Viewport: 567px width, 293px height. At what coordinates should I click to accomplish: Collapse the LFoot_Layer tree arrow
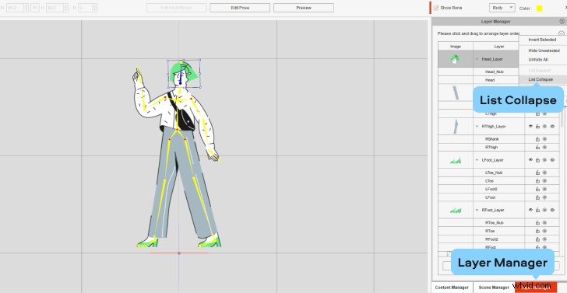477,160
